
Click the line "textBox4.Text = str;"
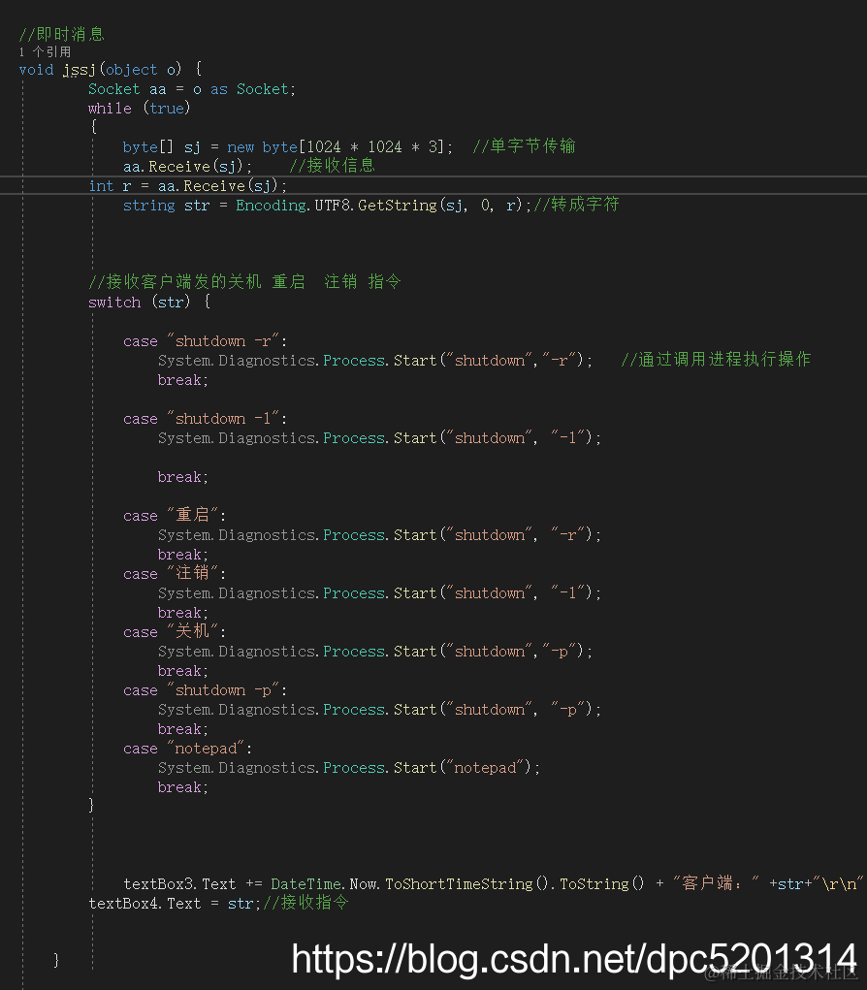click(x=175, y=904)
